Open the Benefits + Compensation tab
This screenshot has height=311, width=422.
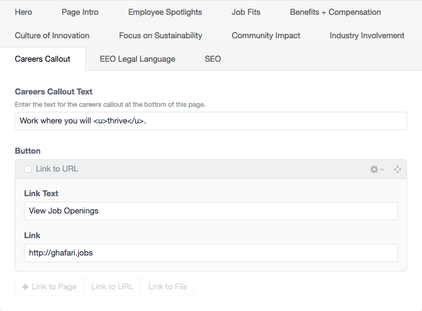pos(336,12)
